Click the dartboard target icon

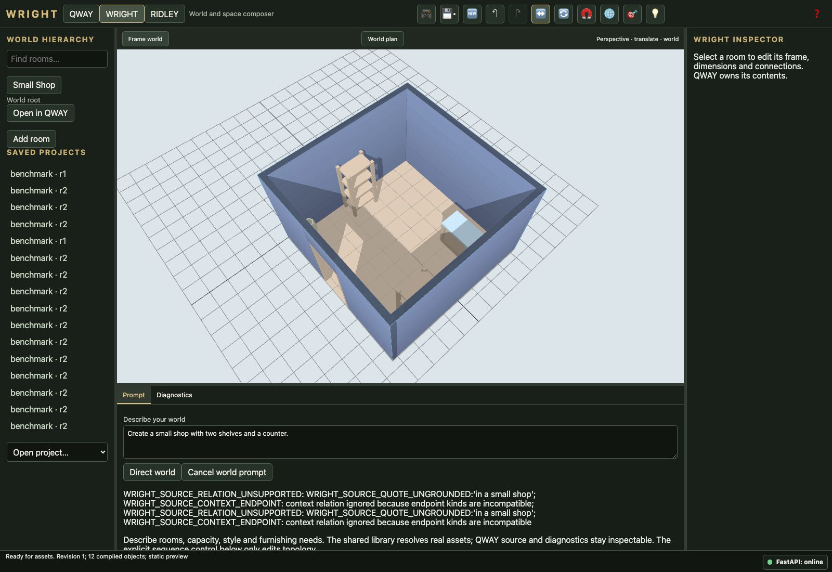(x=632, y=14)
